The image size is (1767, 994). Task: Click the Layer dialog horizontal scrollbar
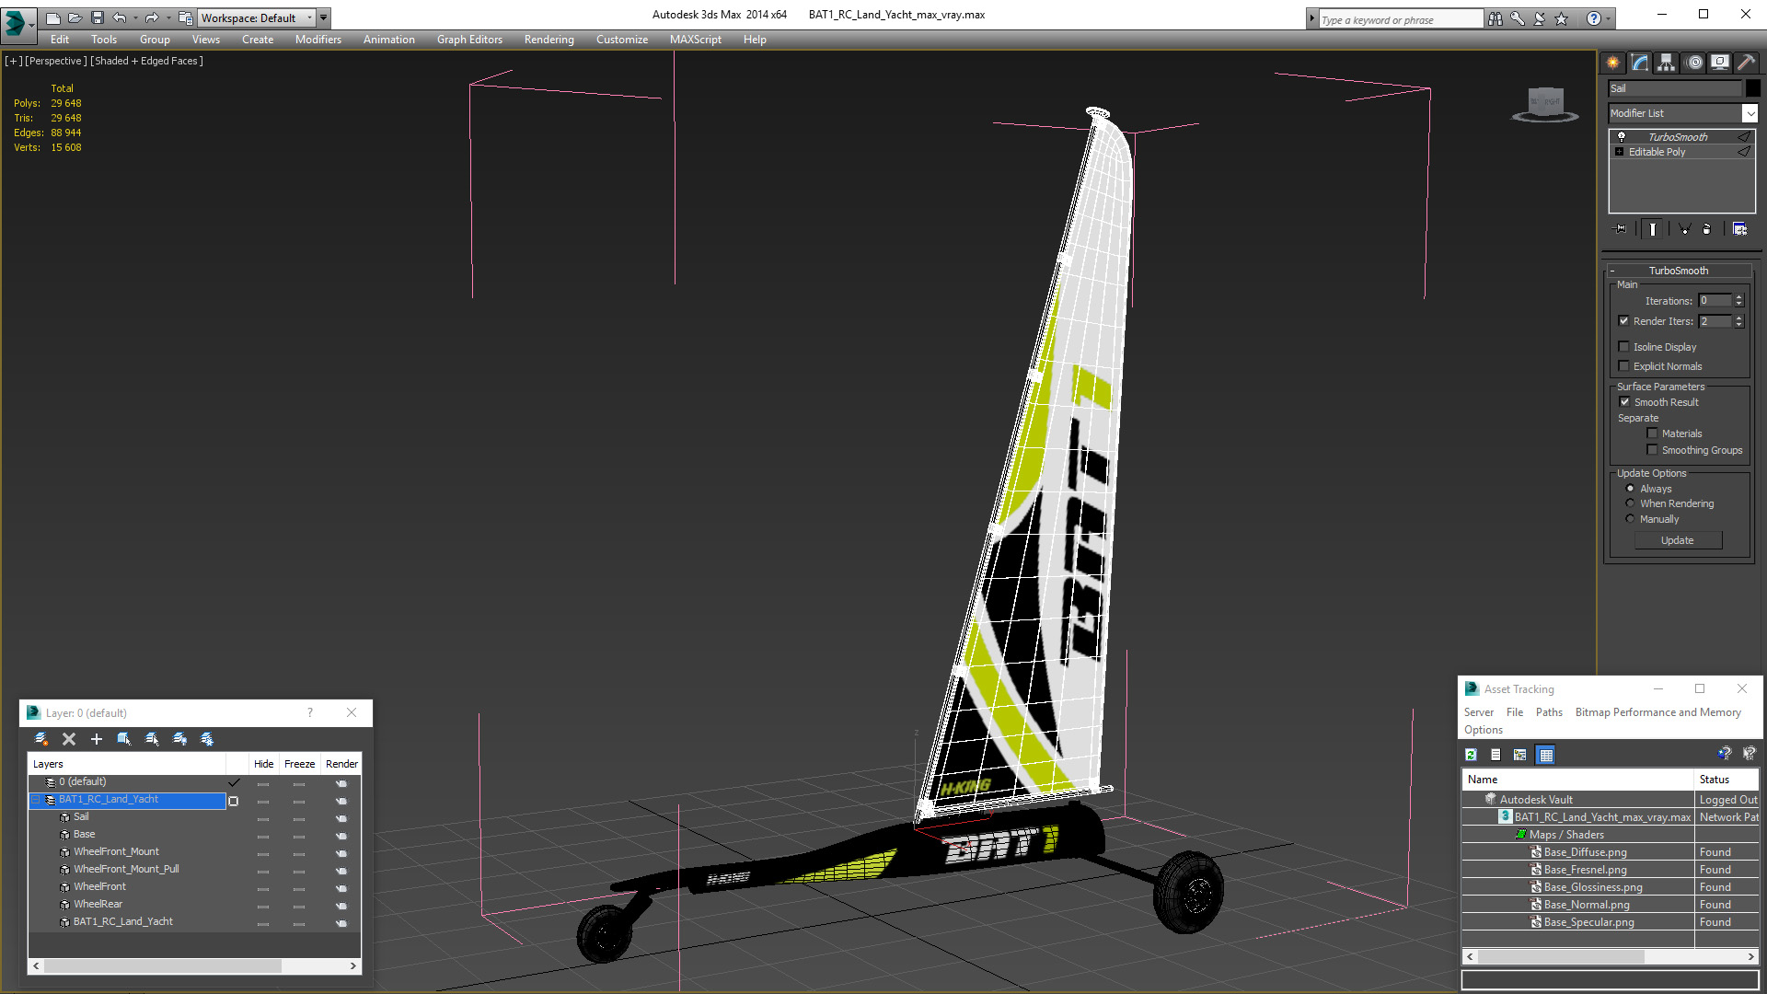click(x=162, y=966)
